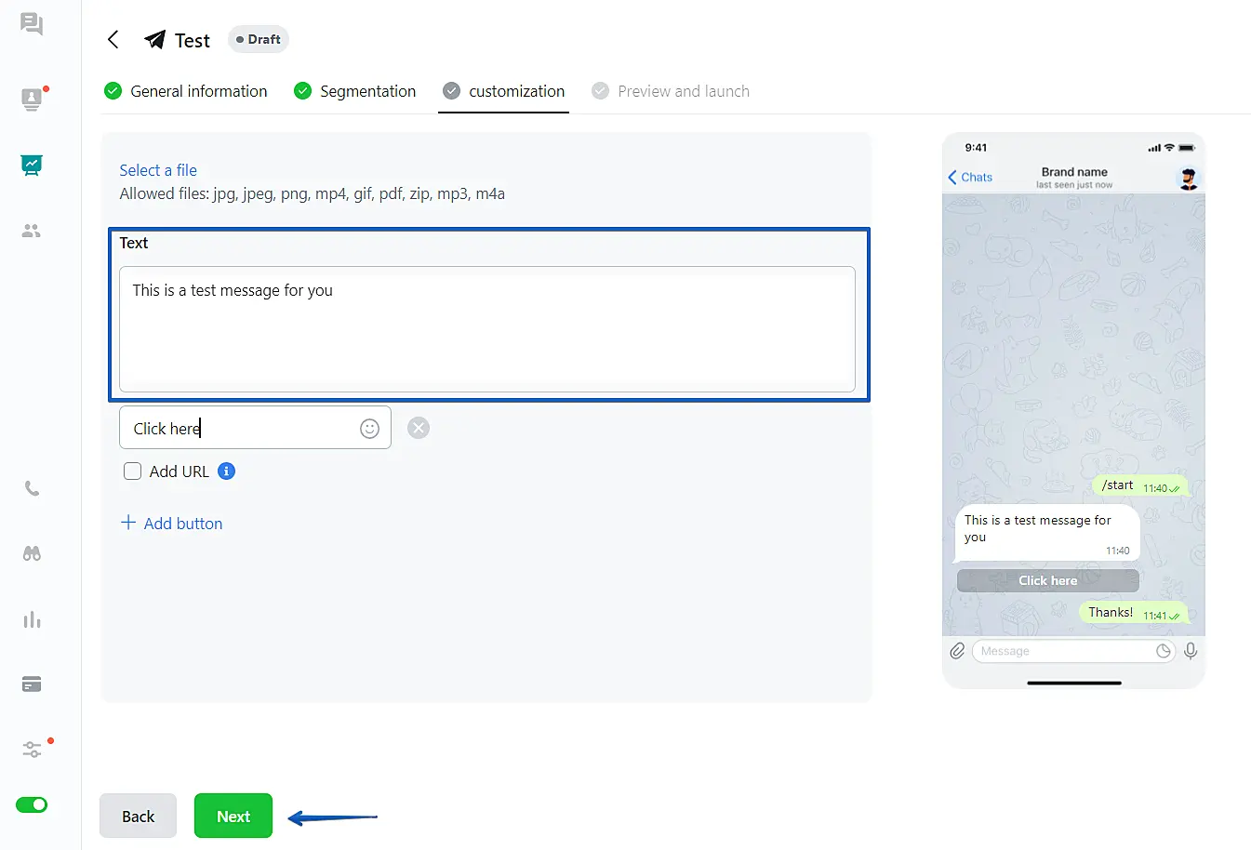Open the team members icon in sidebar
The width and height of the screenshot is (1251, 850).
pos(32,231)
